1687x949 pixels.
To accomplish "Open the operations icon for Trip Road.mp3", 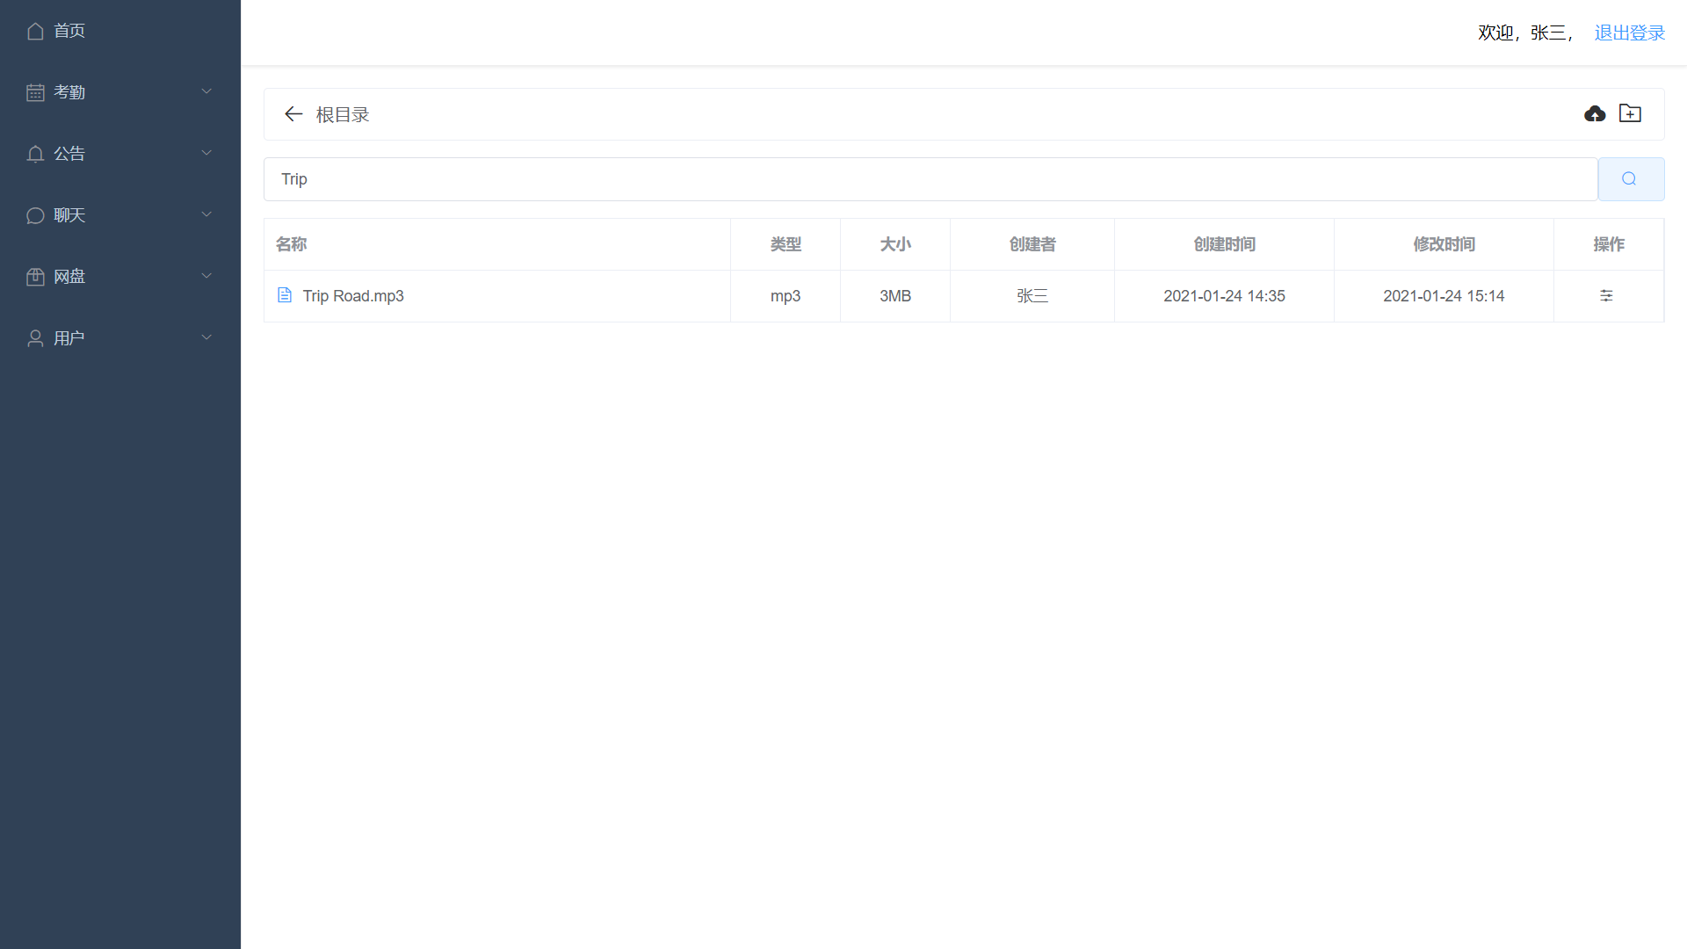I will click(x=1606, y=296).
